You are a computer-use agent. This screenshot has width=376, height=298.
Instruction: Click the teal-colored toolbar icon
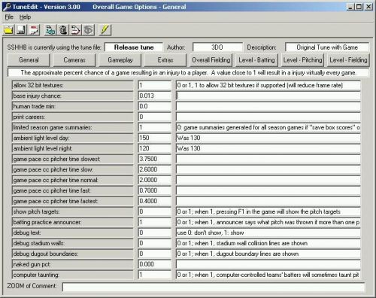point(50,30)
